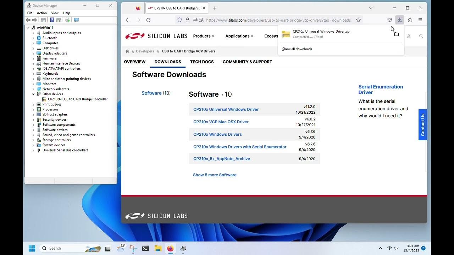Open the Windows Start menu

coord(32,248)
